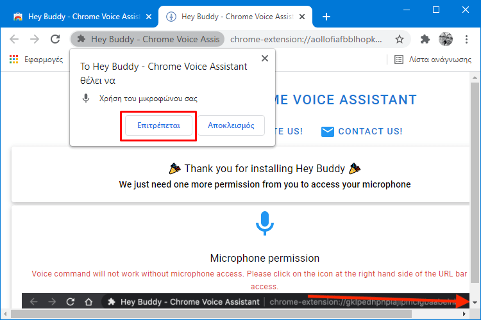The height and width of the screenshot is (320, 481).
Task: Close the active Hey Buddy tab
Action: click(x=302, y=17)
